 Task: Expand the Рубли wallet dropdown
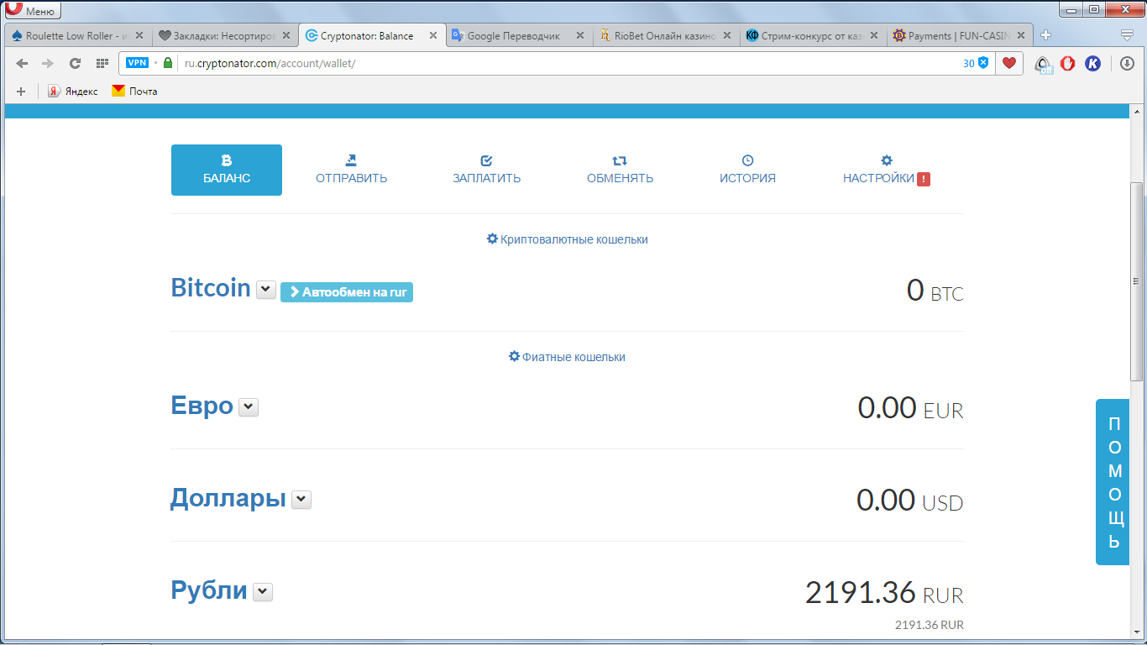coord(263,592)
